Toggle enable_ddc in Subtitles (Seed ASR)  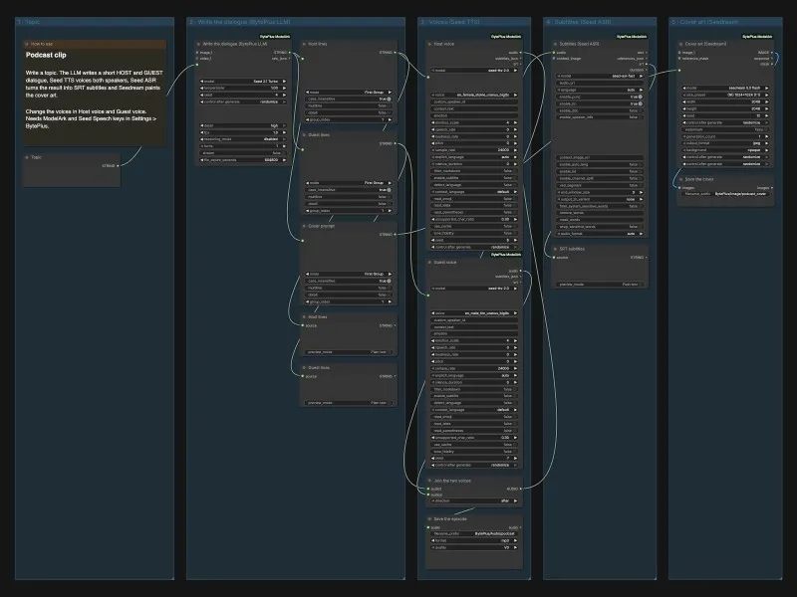pyautogui.click(x=600, y=110)
